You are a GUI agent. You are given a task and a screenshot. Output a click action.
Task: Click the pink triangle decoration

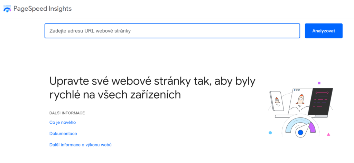328,134
